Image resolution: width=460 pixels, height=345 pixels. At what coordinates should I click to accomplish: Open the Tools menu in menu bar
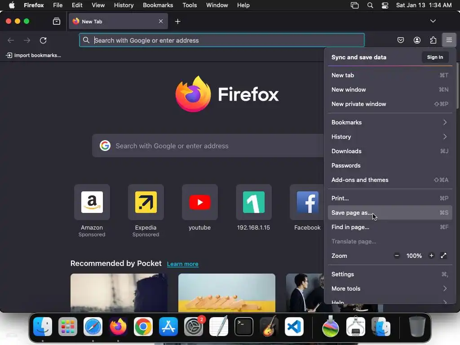pos(190,5)
